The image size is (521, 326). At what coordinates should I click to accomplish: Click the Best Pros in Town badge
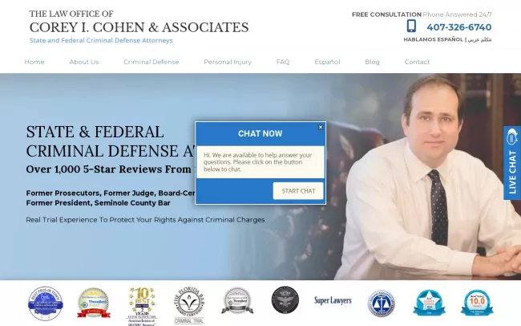tap(46, 304)
